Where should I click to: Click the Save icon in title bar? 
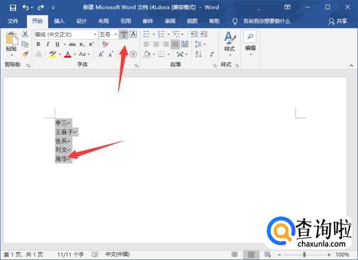click(13, 8)
